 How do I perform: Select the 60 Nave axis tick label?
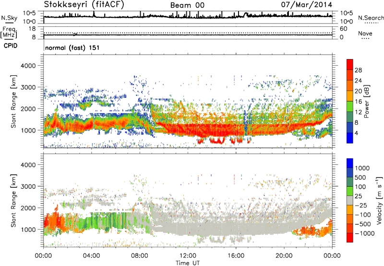tap(343, 28)
